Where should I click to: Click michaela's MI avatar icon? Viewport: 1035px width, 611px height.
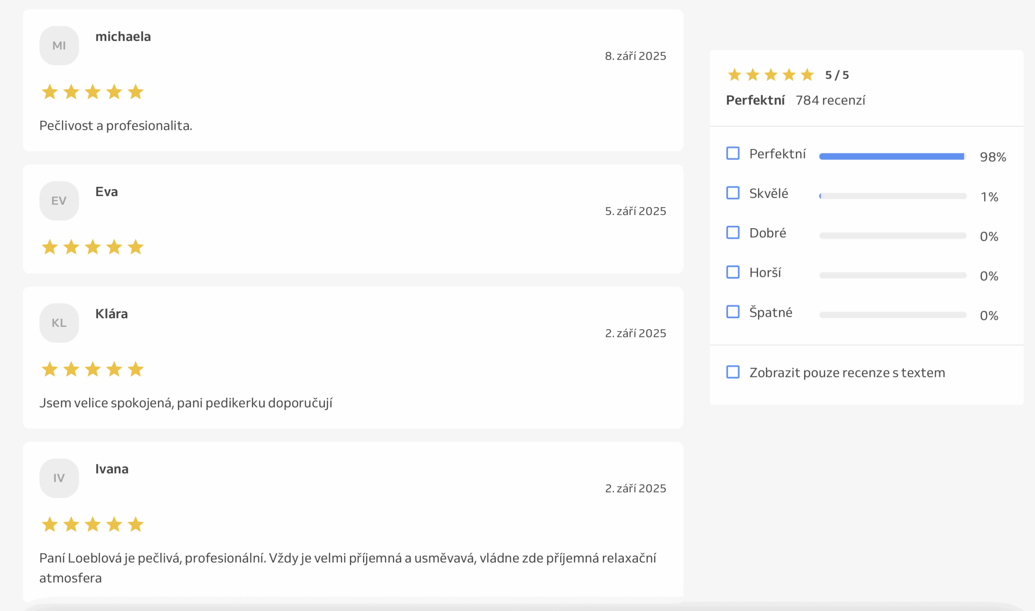[x=59, y=46]
